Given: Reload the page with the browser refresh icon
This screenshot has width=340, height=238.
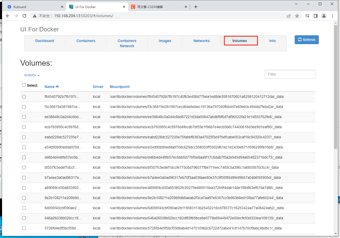Looking at the screenshot, I should click(x=24, y=16).
